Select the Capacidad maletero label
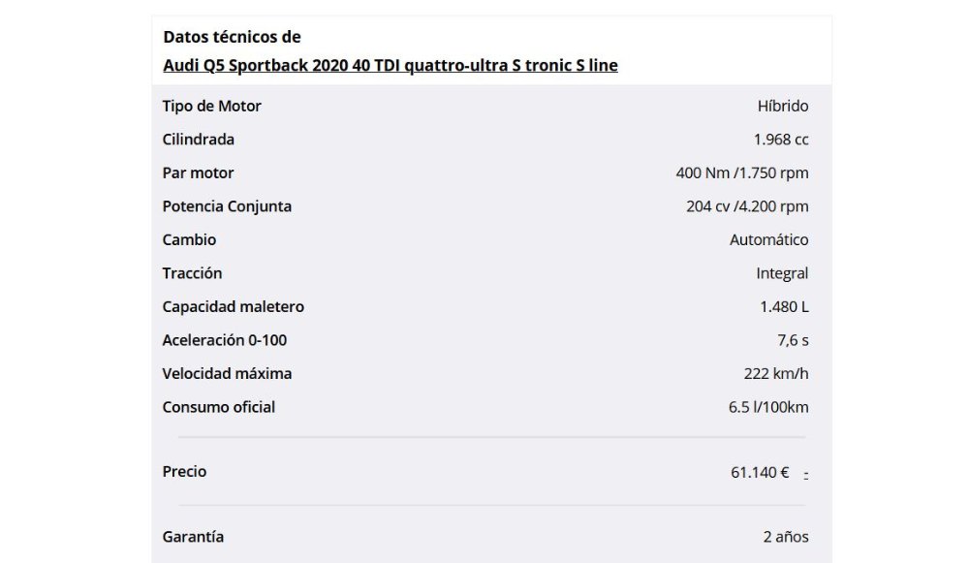The image size is (969, 563). (233, 306)
